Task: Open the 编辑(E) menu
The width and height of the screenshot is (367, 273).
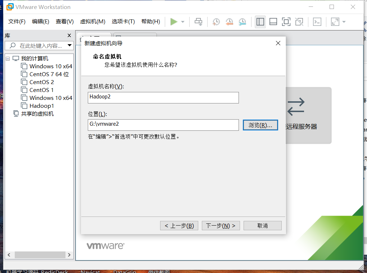Action: pos(41,22)
